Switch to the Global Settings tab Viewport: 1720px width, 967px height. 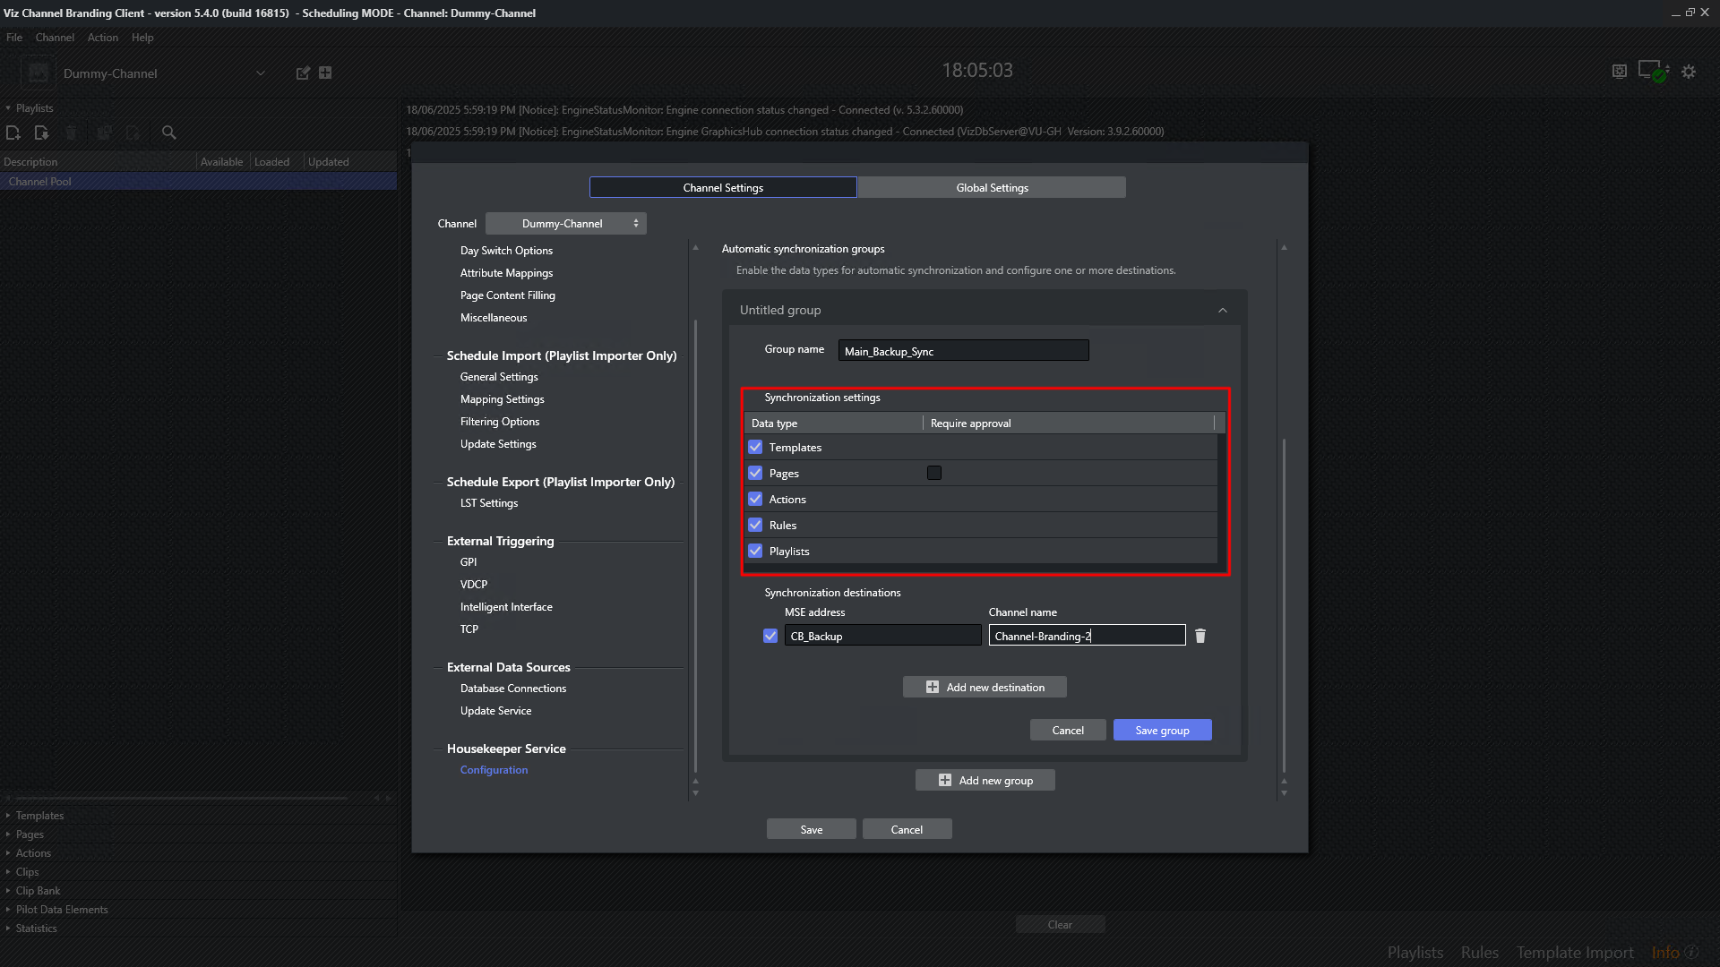coord(992,187)
